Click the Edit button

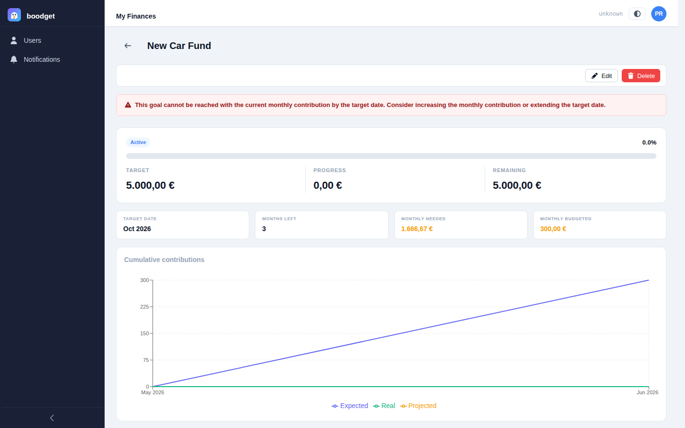pos(601,76)
